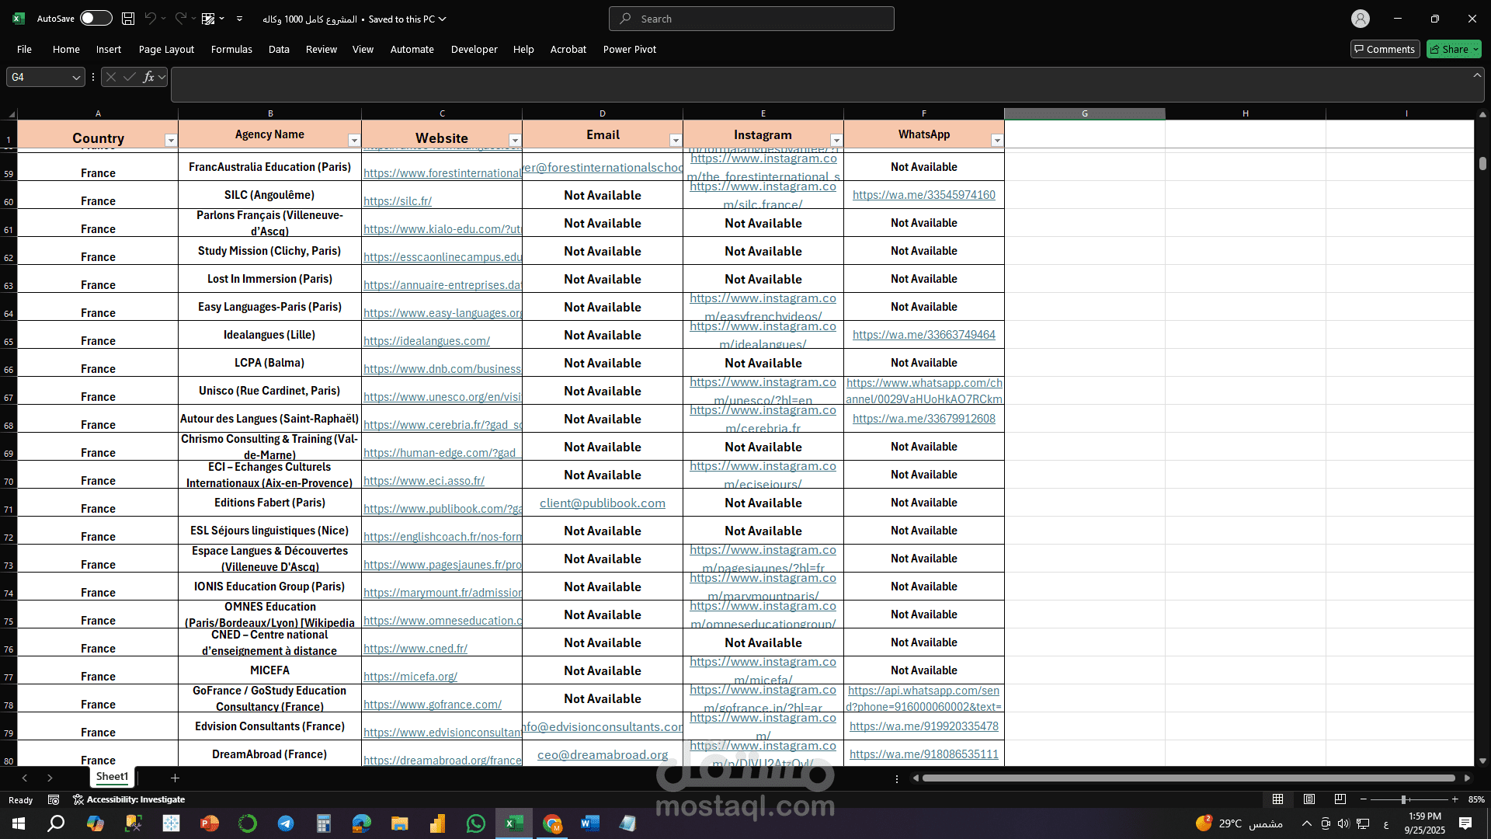Open the Email column filter dropdown
This screenshot has height=839, width=1491.
pyautogui.click(x=676, y=141)
